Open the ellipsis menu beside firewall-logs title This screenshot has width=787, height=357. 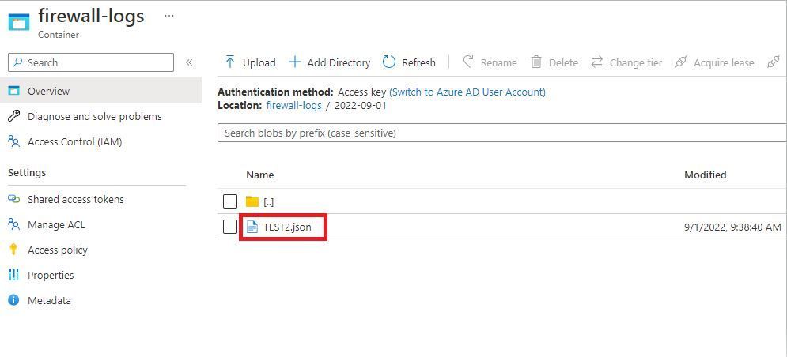169,16
